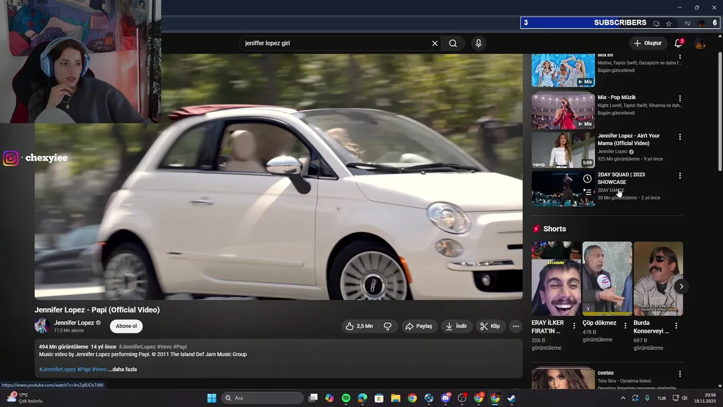Open YouTube notifications bell
This screenshot has width=723, height=407.
(678, 44)
